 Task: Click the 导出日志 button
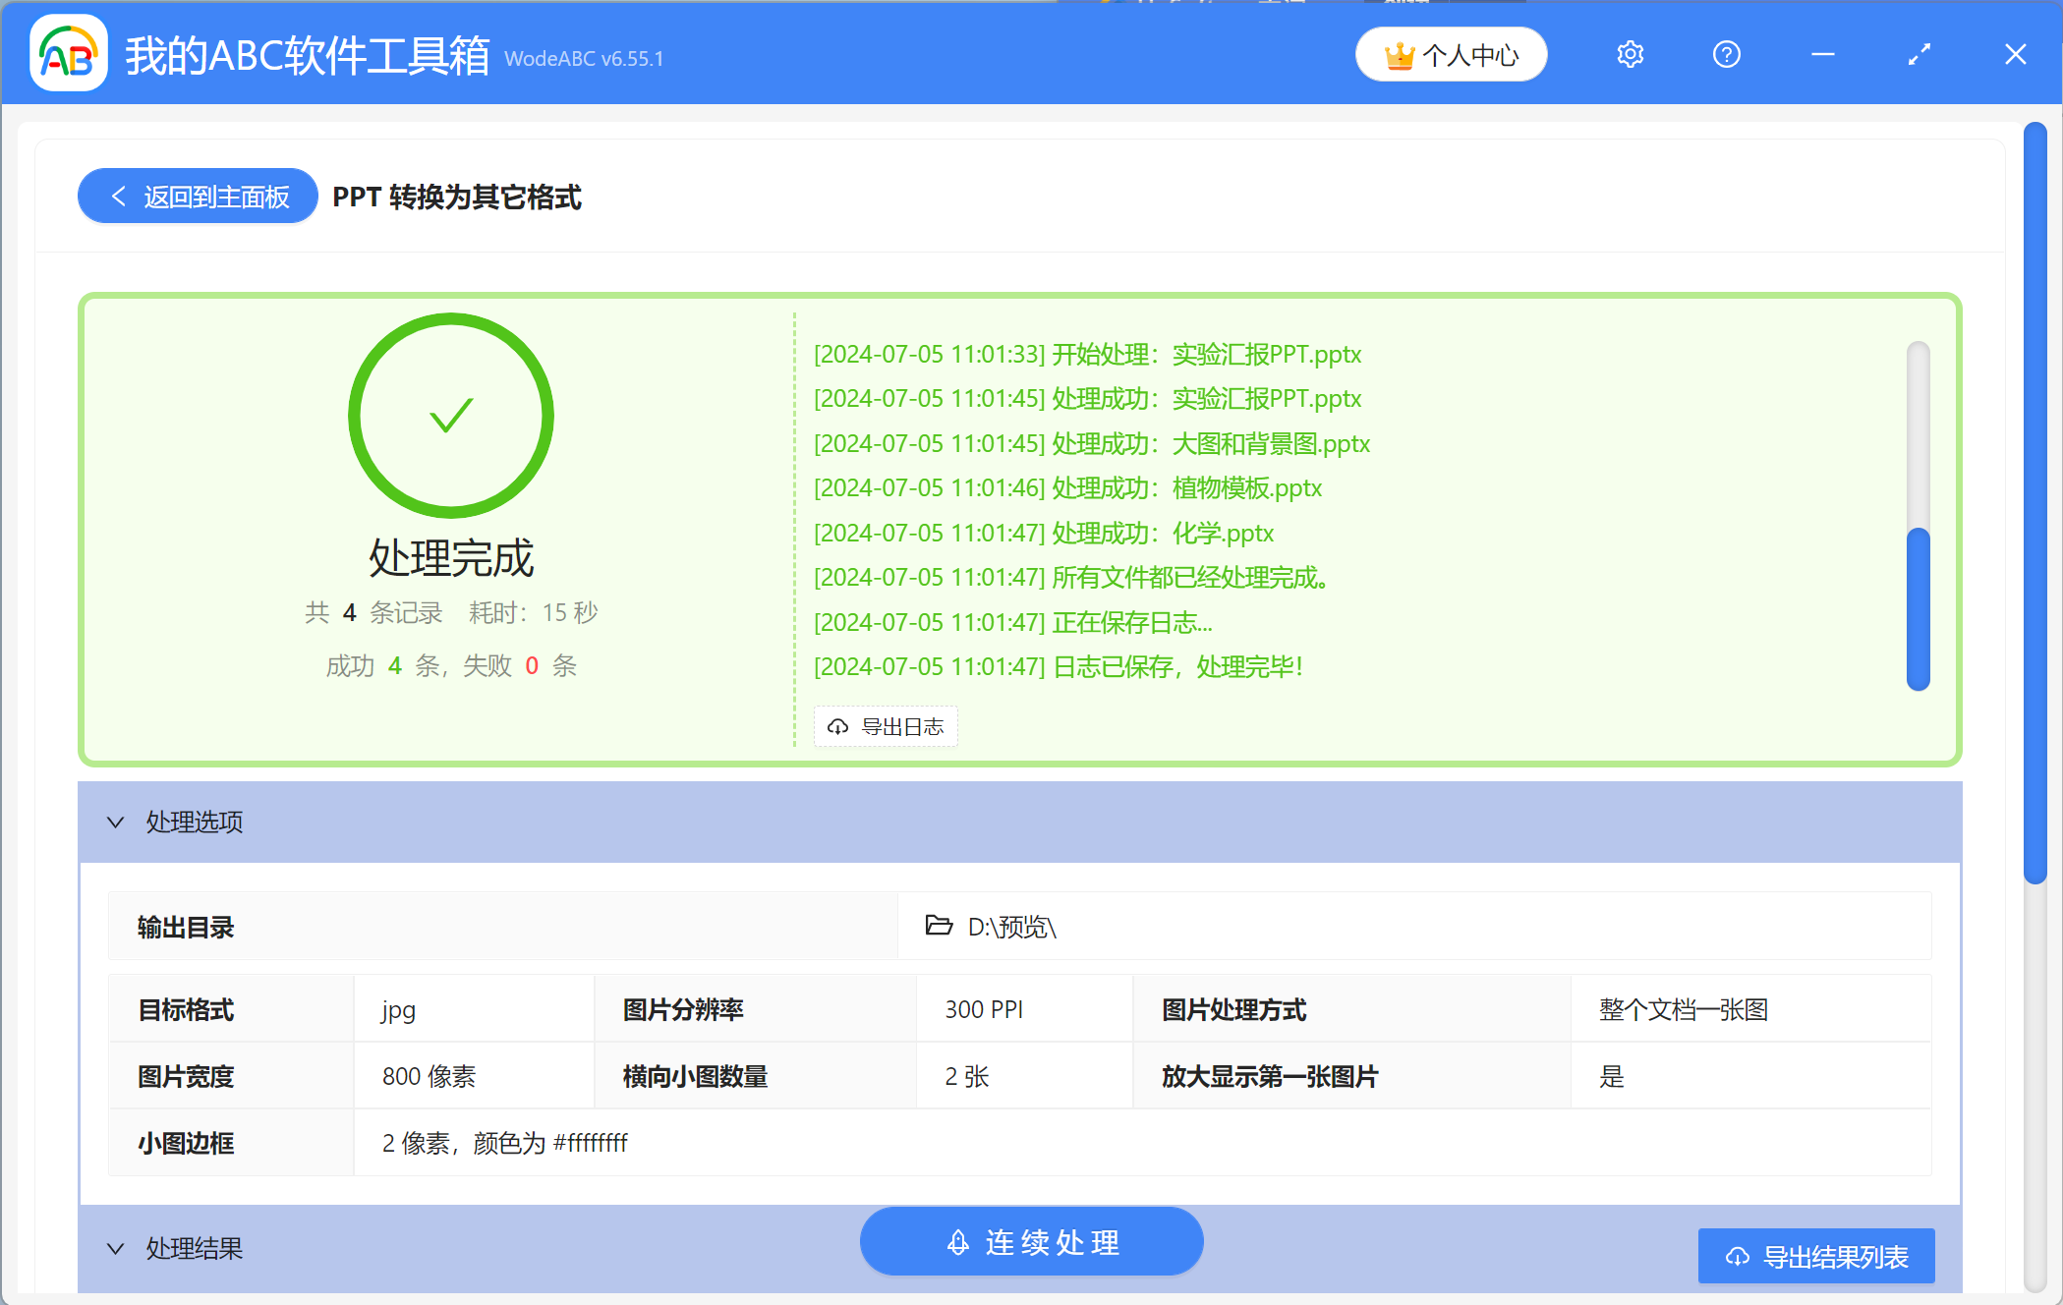click(885, 726)
